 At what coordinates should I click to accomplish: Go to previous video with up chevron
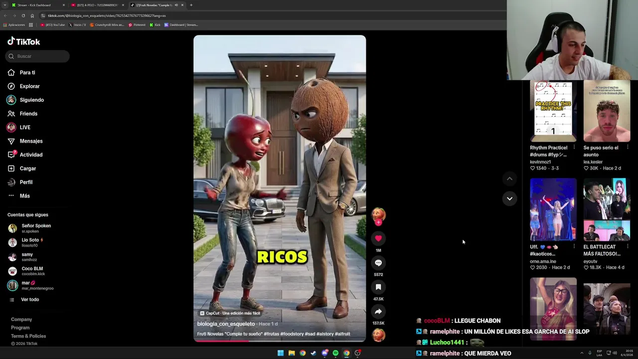click(509, 179)
